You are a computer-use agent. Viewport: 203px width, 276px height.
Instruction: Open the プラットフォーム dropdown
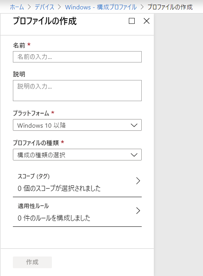pos(77,125)
